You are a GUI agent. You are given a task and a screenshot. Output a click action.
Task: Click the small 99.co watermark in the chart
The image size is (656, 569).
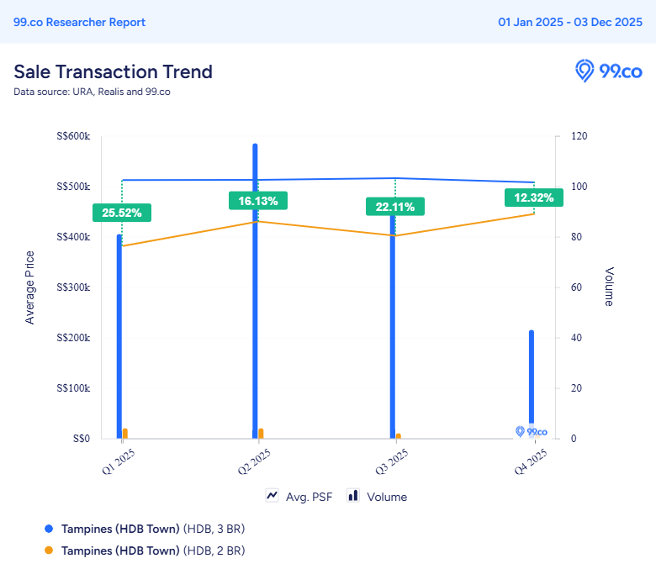pos(531,431)
